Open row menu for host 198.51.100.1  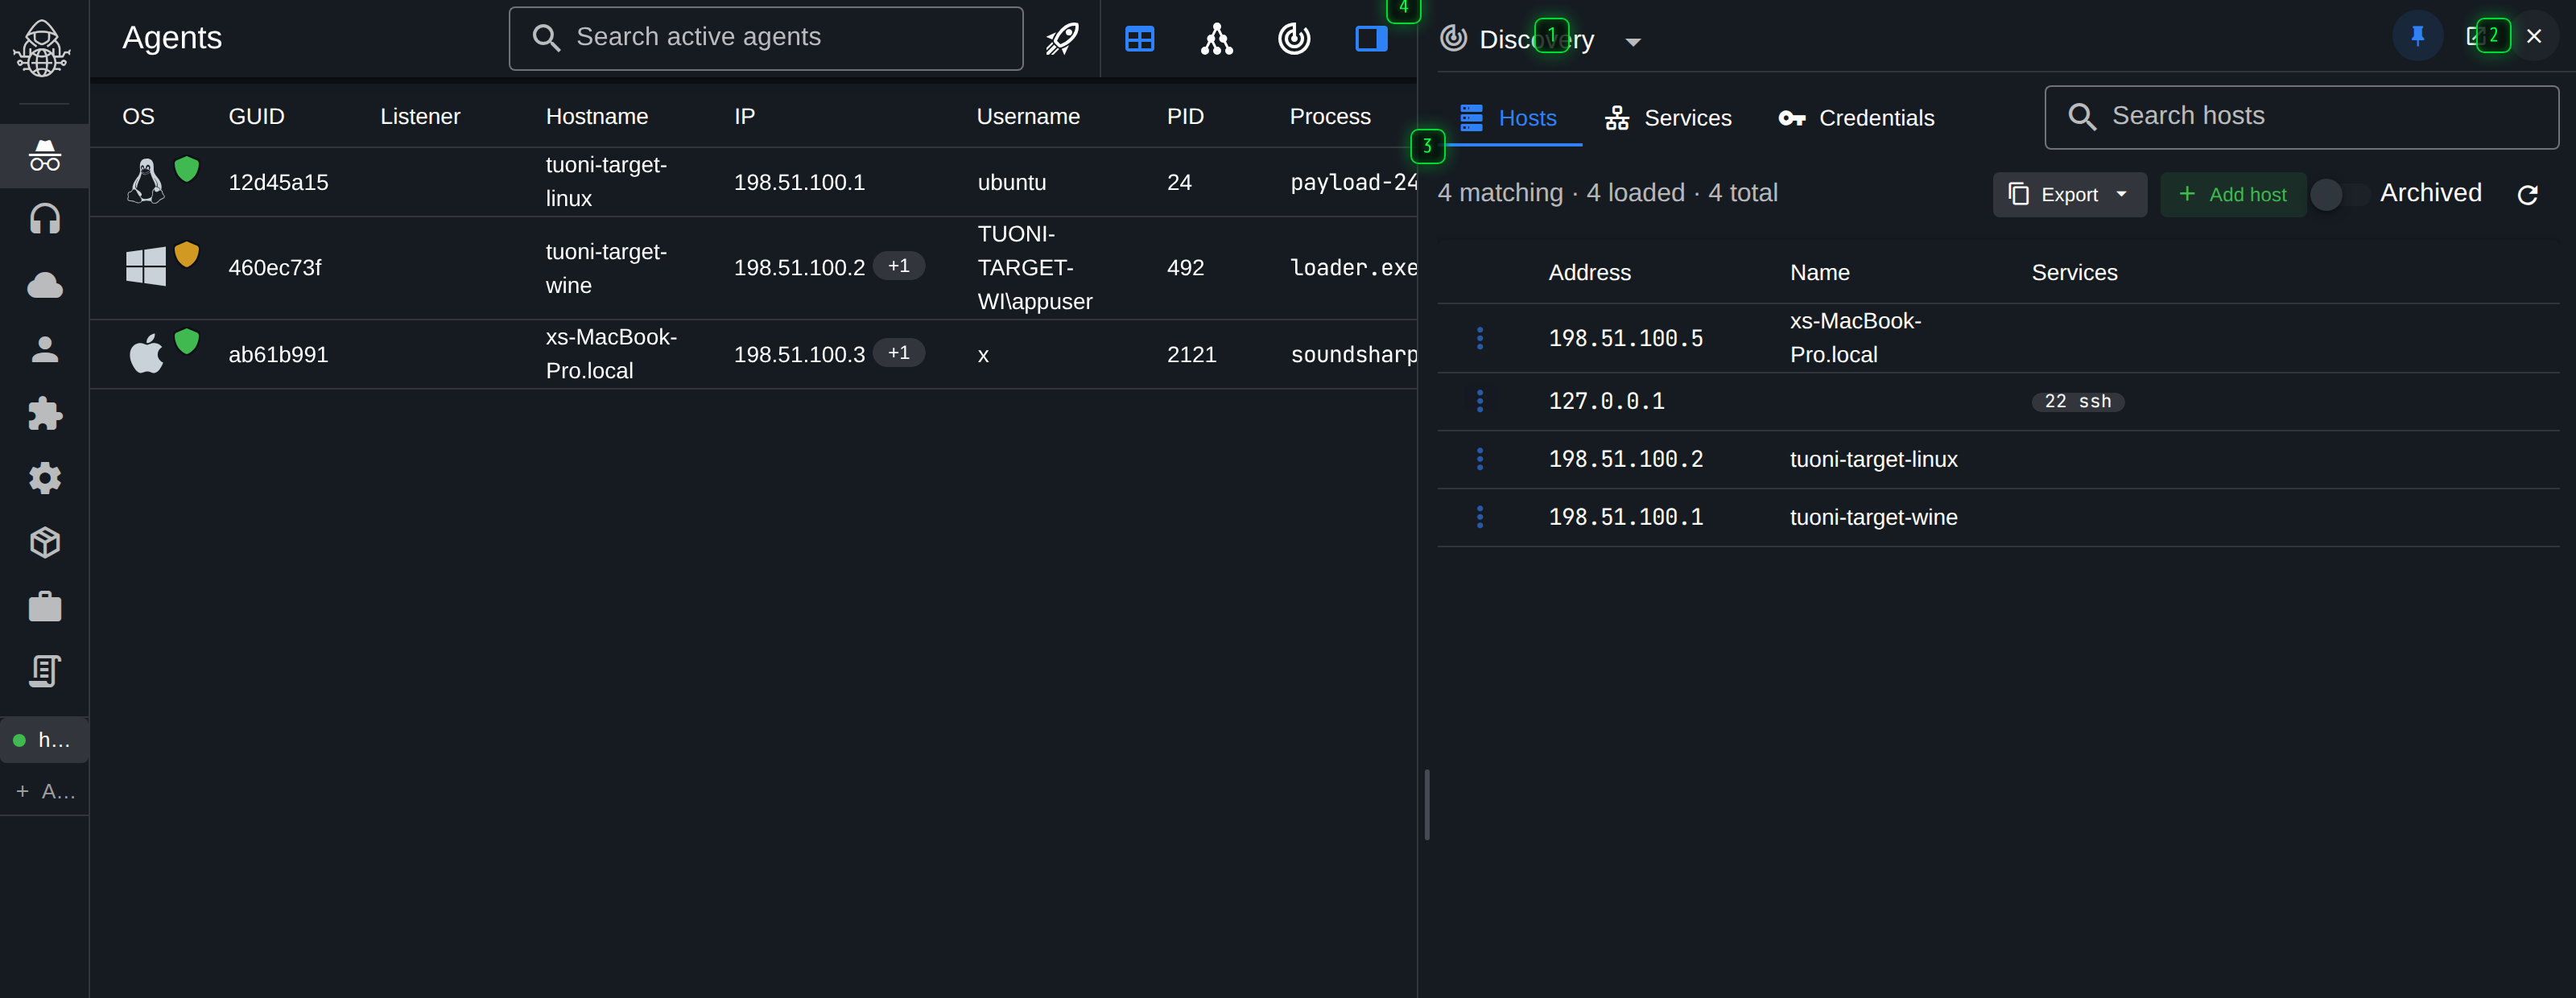pyautogui.click(x=1480, y=517)
